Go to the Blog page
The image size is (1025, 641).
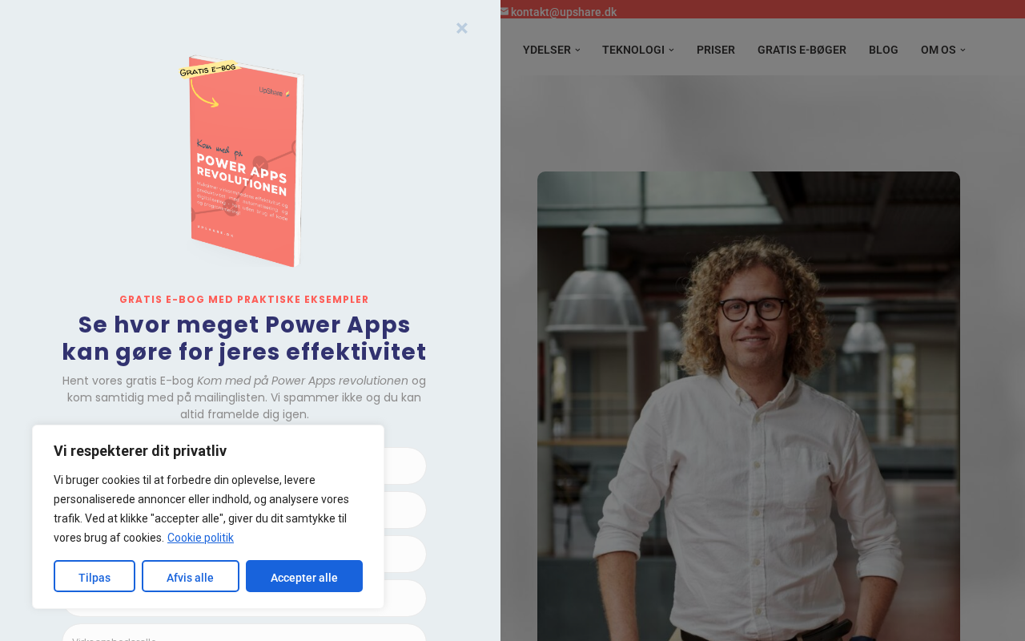pos(883,50)
